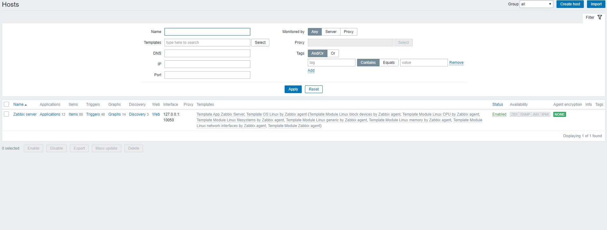This screenshot has height=230, width=607.
Task: Open Template Module Linux memory link
Action: pos(410,120)
